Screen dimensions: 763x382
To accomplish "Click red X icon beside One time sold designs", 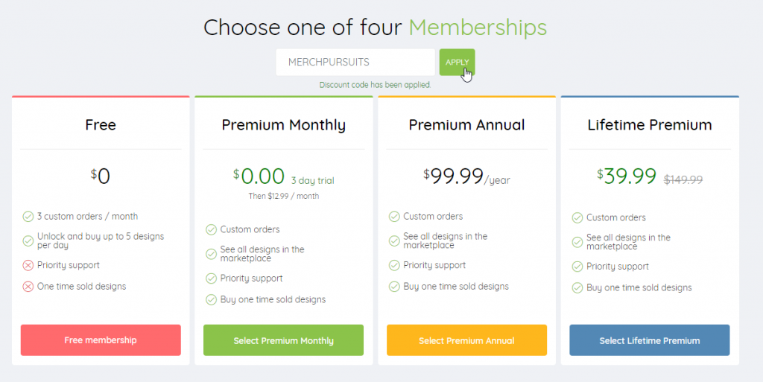I will tap(28, 287).
